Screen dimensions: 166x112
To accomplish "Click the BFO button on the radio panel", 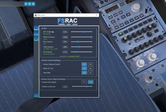I will click(142, 16).
